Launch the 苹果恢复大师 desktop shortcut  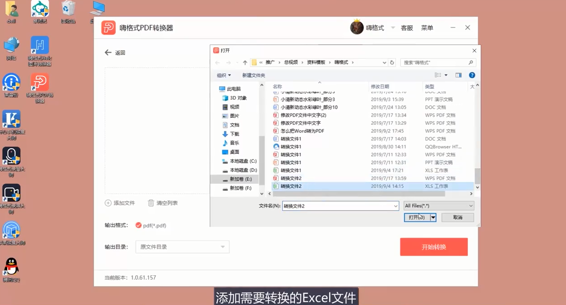click(11, 233)
